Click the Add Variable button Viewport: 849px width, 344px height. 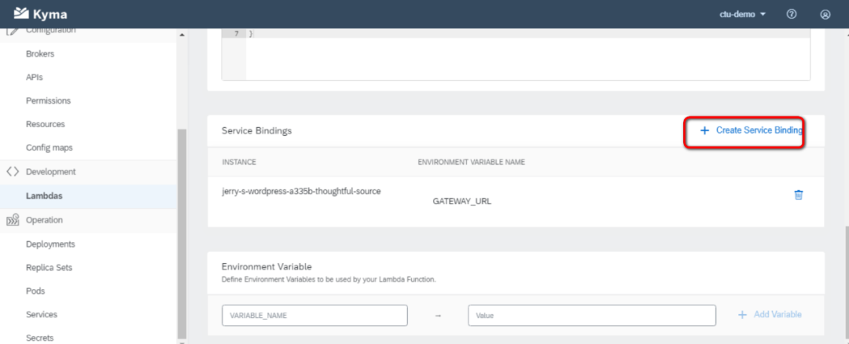770,314
